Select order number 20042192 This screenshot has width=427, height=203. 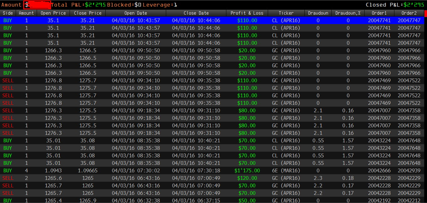click(379, 200)
